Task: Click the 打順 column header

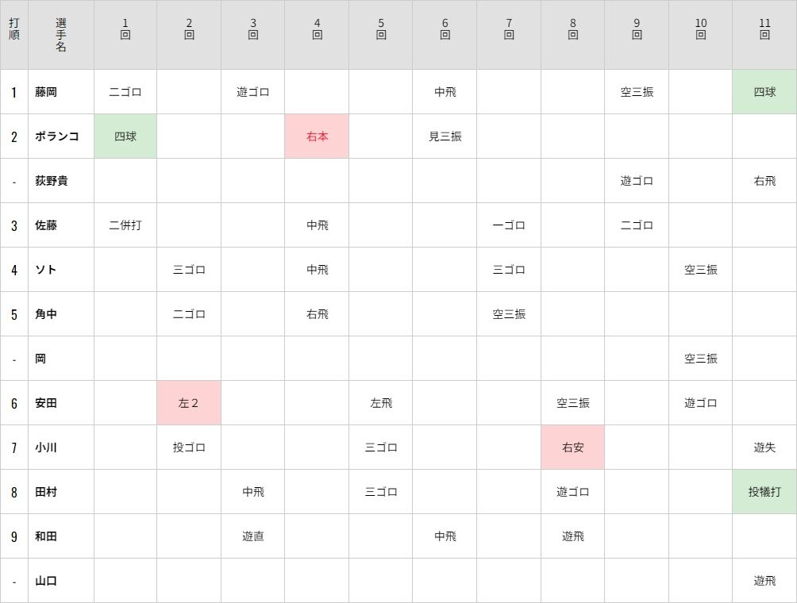Action: [14, 35]
